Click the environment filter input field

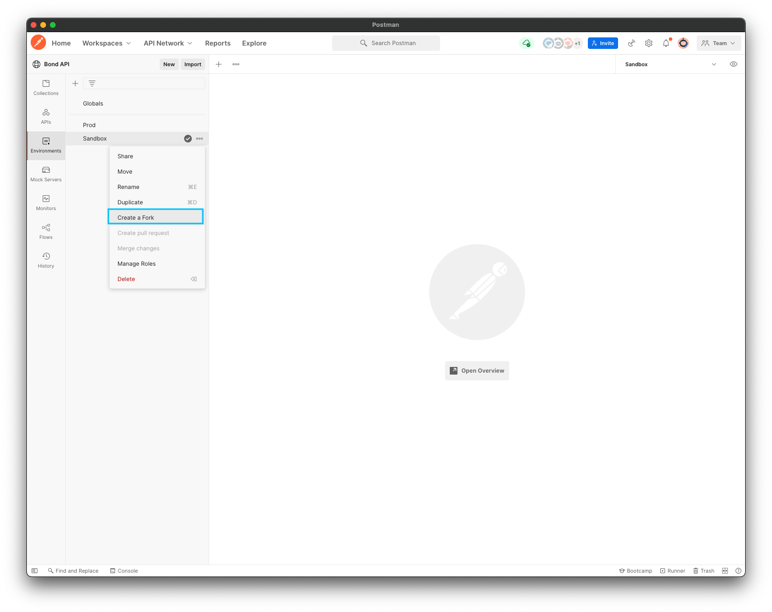click(x=144, y=83)
